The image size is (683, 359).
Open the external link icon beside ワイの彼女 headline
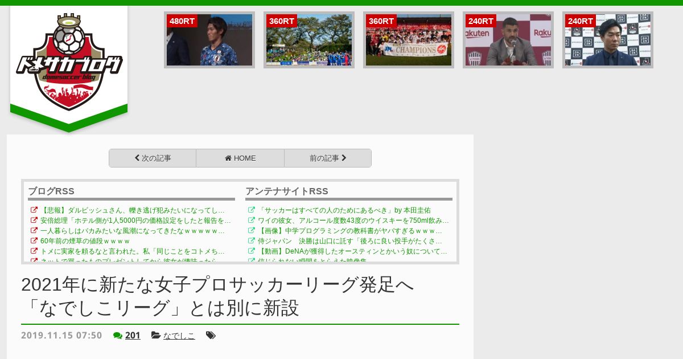coord(252,221)
